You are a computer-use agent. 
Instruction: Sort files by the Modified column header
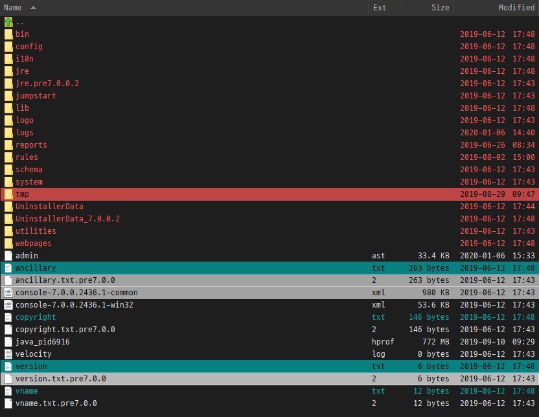click(516, 8)
